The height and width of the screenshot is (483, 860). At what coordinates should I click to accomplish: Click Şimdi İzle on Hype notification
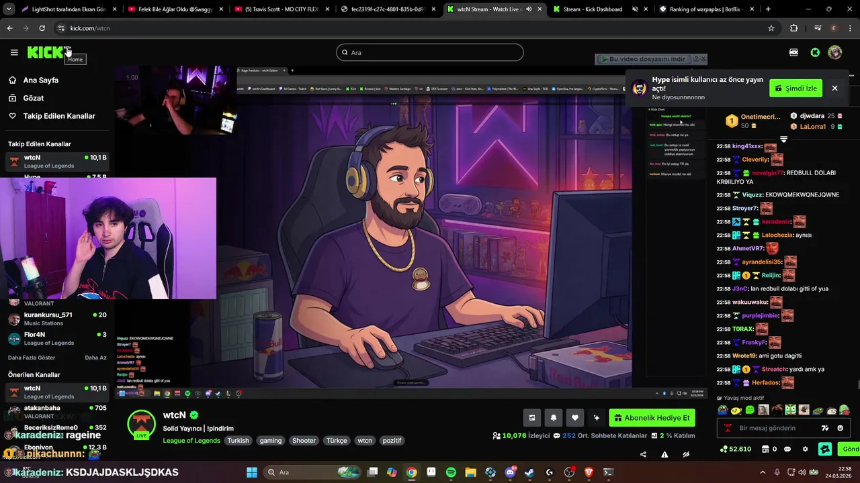pyautogui.click(x=795, y=88)
